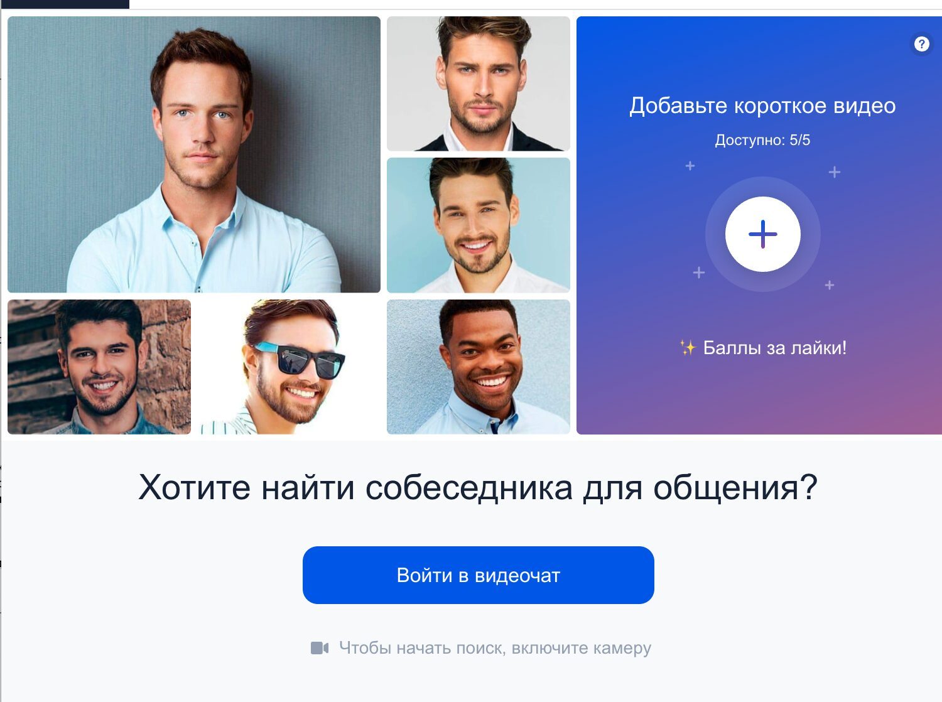Open the large photo of man in light-blue shirt
This screenshot has height=702, width=942.
[194, 154]
